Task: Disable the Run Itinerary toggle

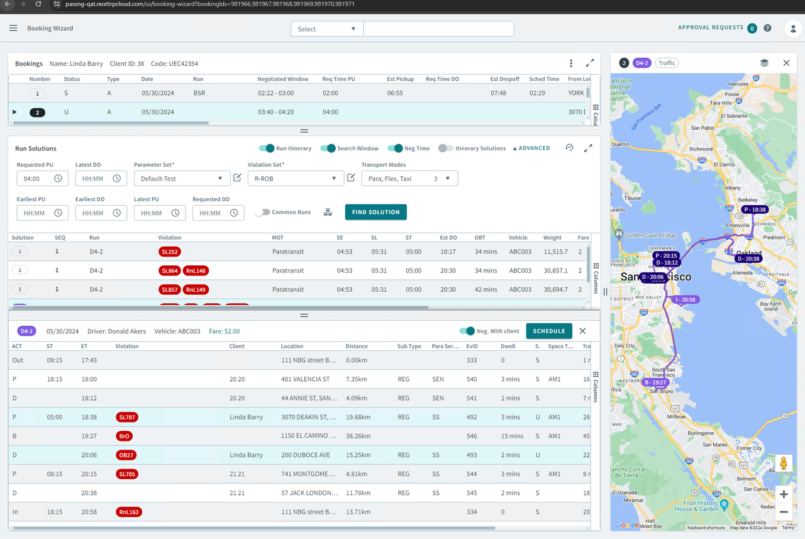Action: 266,148
